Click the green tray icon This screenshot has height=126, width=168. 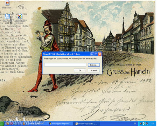click(144, 124)
